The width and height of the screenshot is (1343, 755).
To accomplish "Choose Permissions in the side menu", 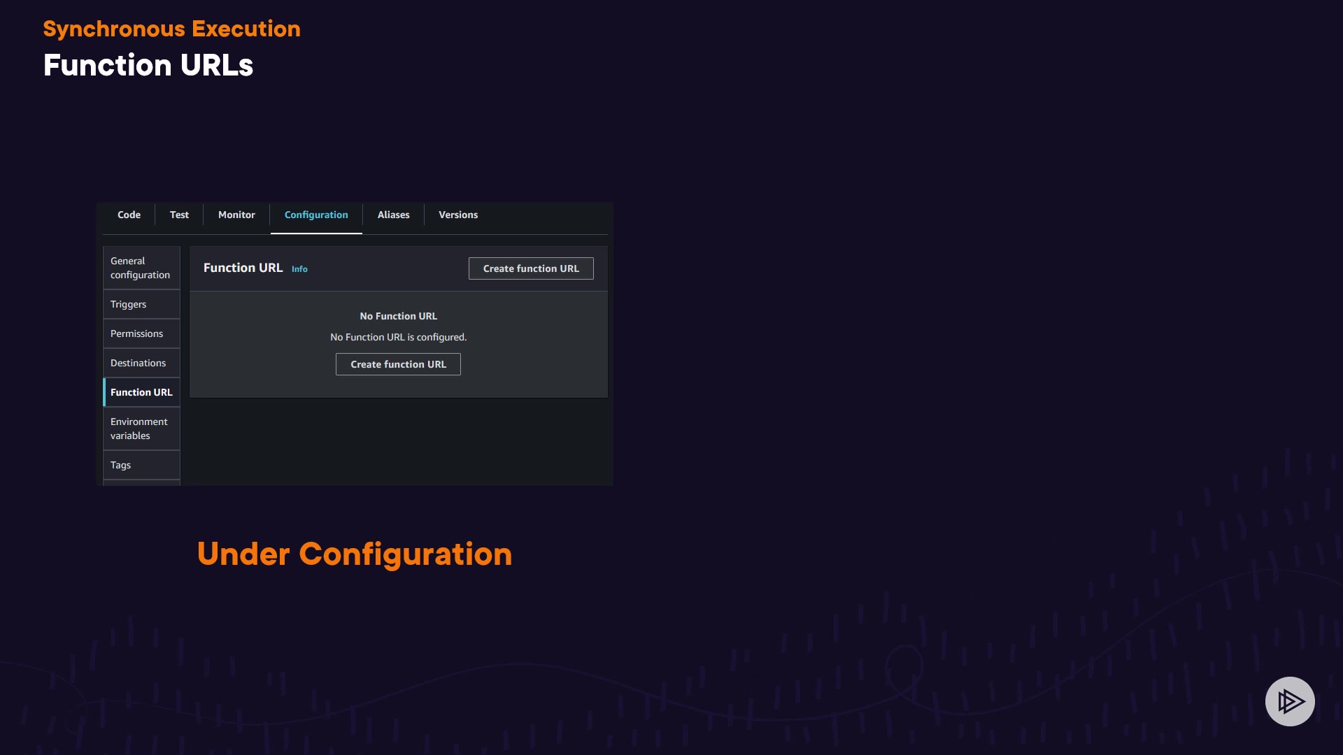I will (x=137, y=333).
